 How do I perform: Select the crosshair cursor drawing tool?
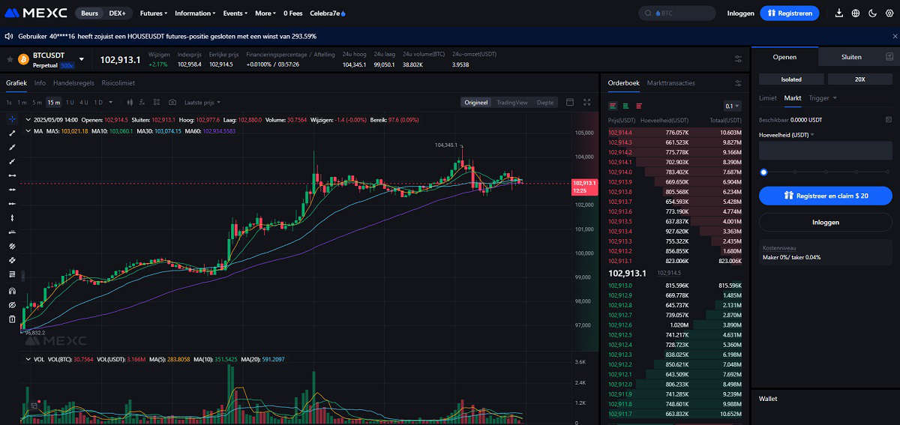click(12, 119)
